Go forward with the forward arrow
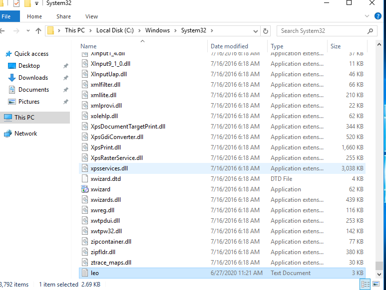Viewport: 386px width, 290px height. click(x=16, y=31)
